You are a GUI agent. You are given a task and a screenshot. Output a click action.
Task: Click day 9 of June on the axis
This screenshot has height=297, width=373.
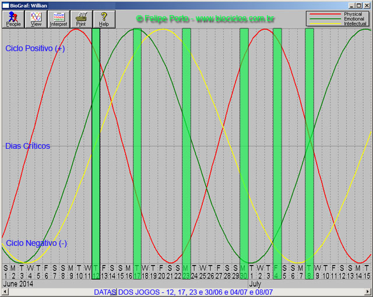coord(71,276)
